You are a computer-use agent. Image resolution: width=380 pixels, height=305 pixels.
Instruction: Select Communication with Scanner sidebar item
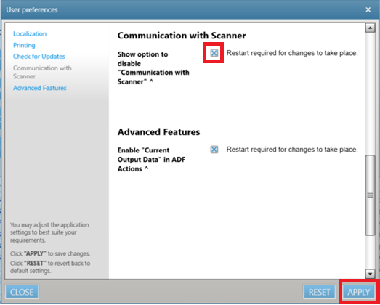(42, 72)
